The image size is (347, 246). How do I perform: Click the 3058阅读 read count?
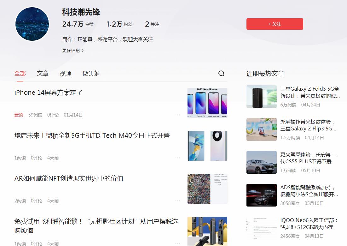tap(290, 203)
